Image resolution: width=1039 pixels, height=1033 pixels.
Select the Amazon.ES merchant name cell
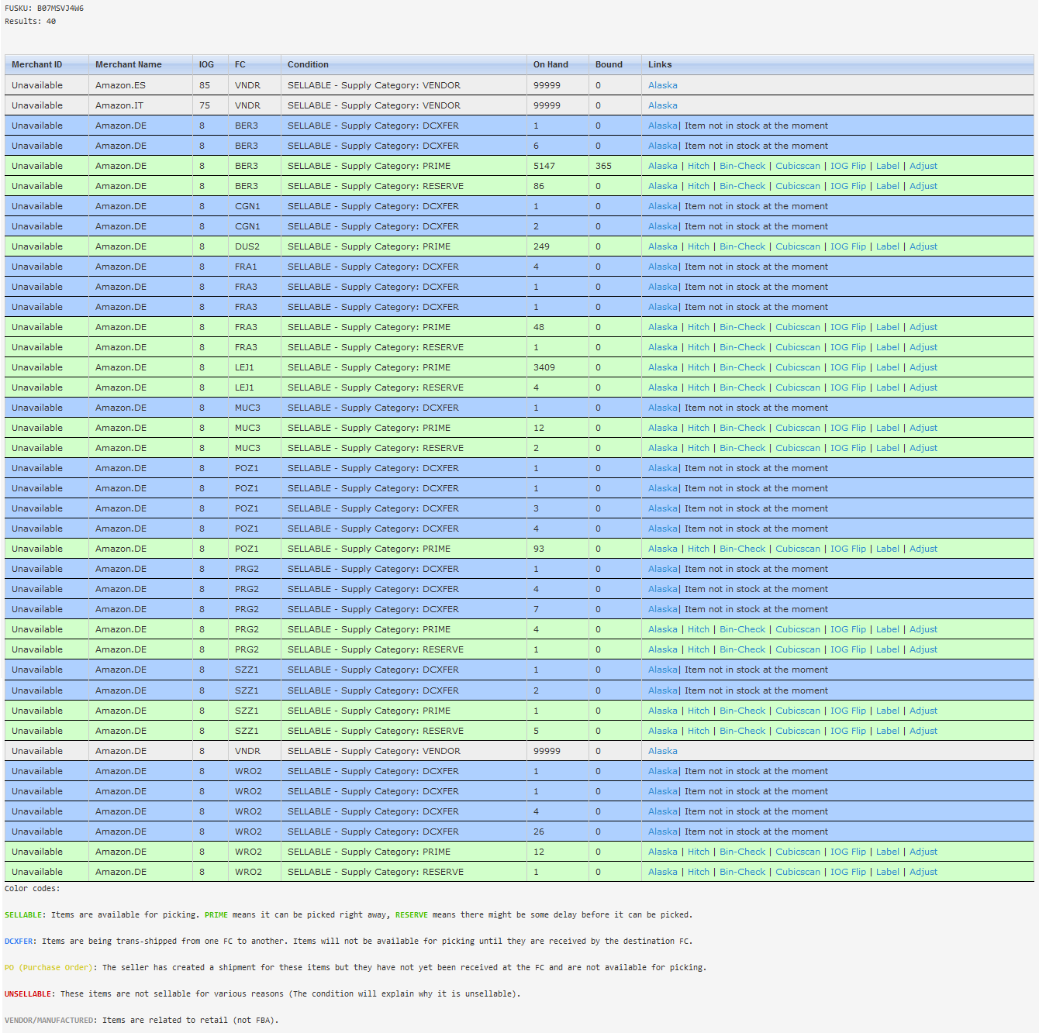click(x=140, y=85)
